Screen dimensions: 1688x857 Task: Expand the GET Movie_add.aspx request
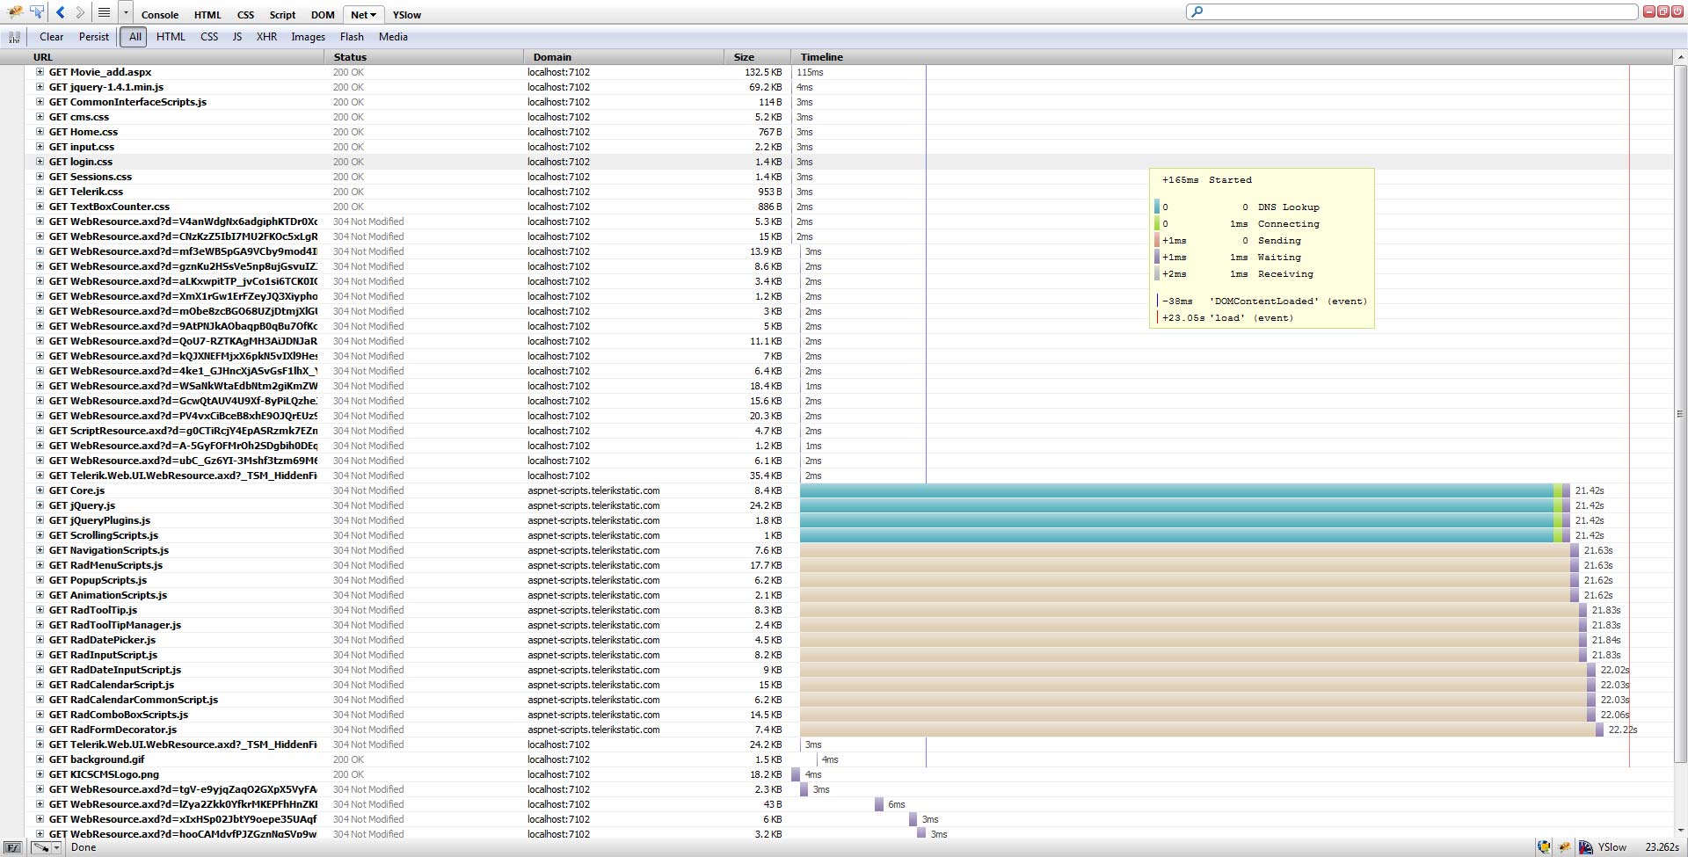pyautogui.click(x=40, y=72)
